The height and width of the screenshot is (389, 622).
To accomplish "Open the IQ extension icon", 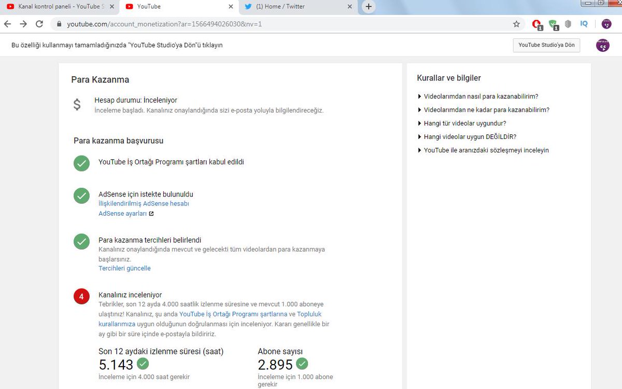I will pyautogui.click(x=584, y=24).
